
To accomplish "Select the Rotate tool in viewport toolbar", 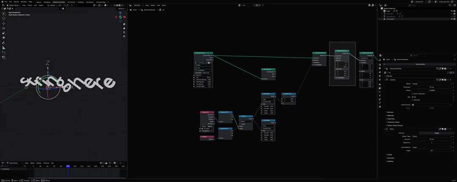I will 4,28.
